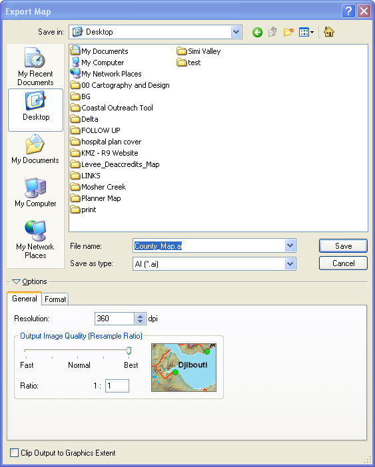Go back using the green arrow icon
This screenshot has width=375, height=467.
coord(257,32)
